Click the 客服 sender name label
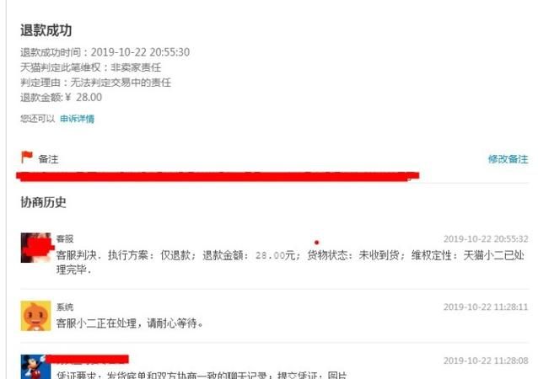 65,239
